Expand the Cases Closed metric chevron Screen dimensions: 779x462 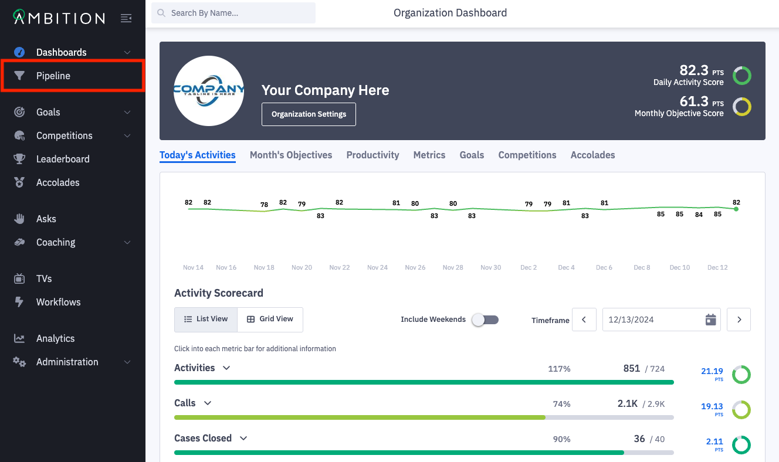[x=243, y=439]
